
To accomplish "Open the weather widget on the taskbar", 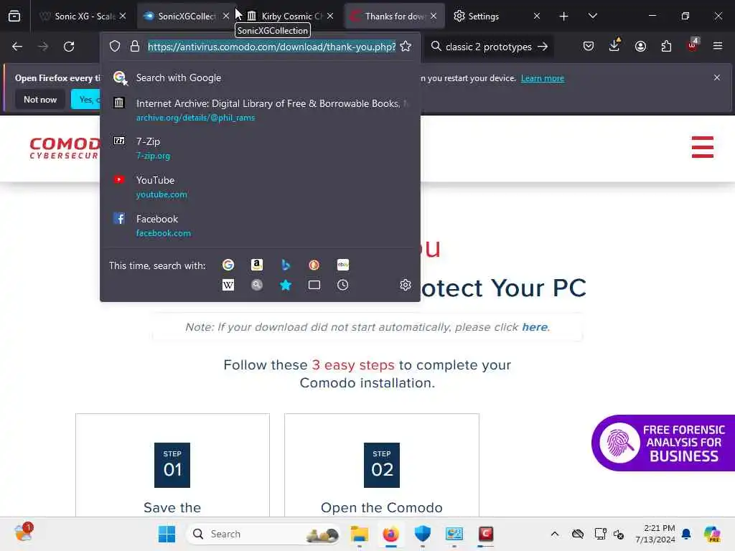I will coord(24,533).
